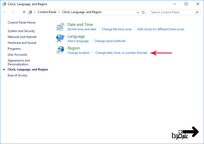Image resolution: width=204 pixels, height=144 pixels.
Task: Select Change input methods link
Action: 110,41
